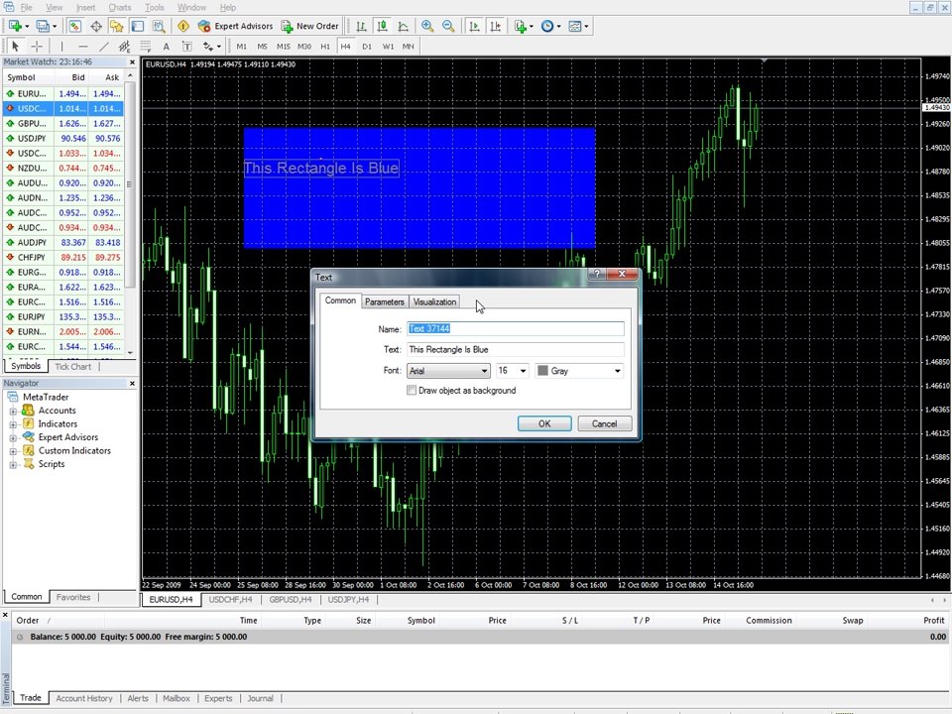Viewport: 952px width, 714px height.
Task: Click the yellow diamond warning icon
Action: point(183,26)
